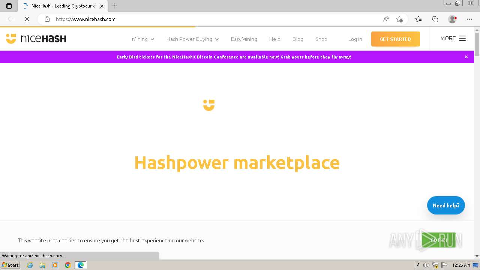Screen dimensions: 480x270
Task: Click the GET STARTED button
Action: click(x=395, y=39)
